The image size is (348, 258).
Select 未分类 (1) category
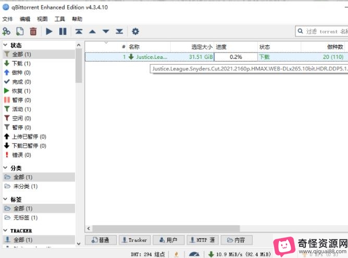[39, 186]
